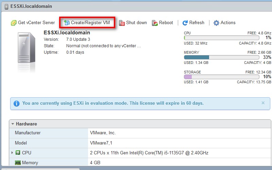
Task: Click the Model row label
Action: (21, 143)
